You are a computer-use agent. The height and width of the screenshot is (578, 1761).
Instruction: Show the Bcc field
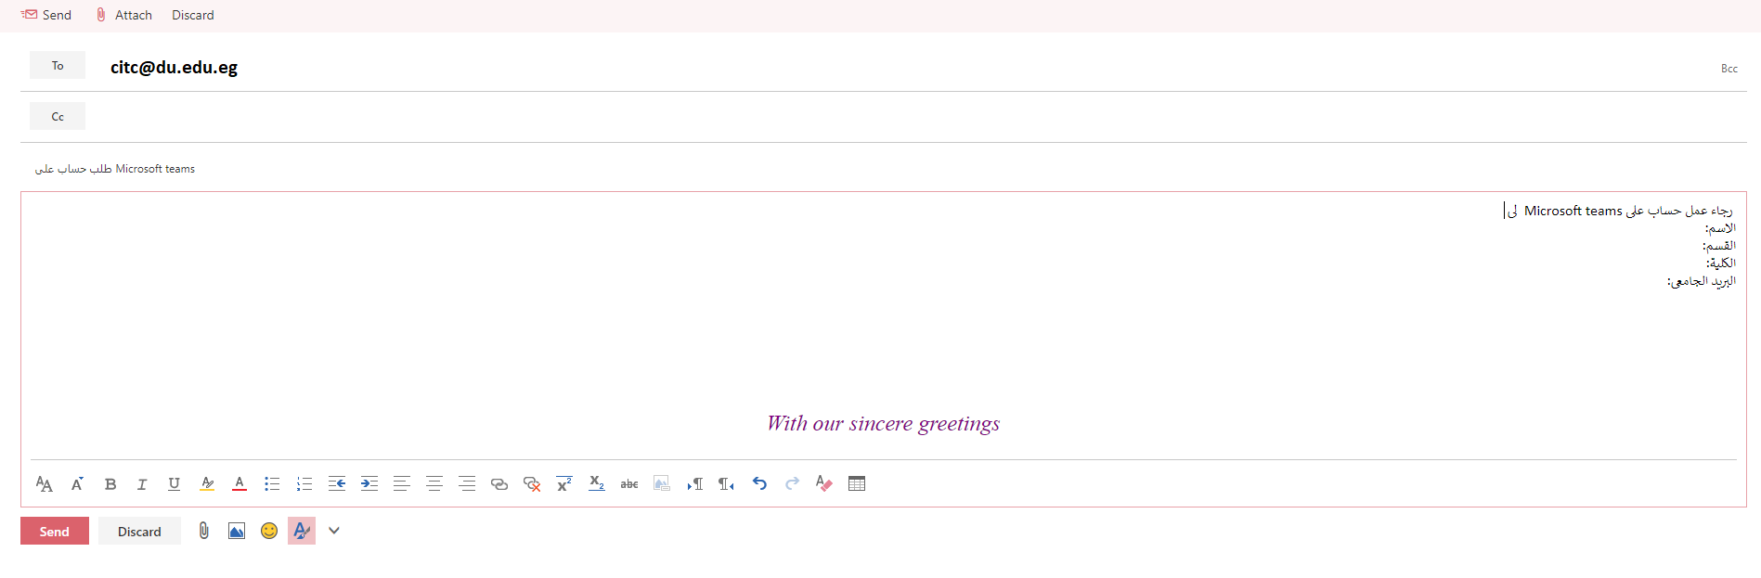point(1729,69)
